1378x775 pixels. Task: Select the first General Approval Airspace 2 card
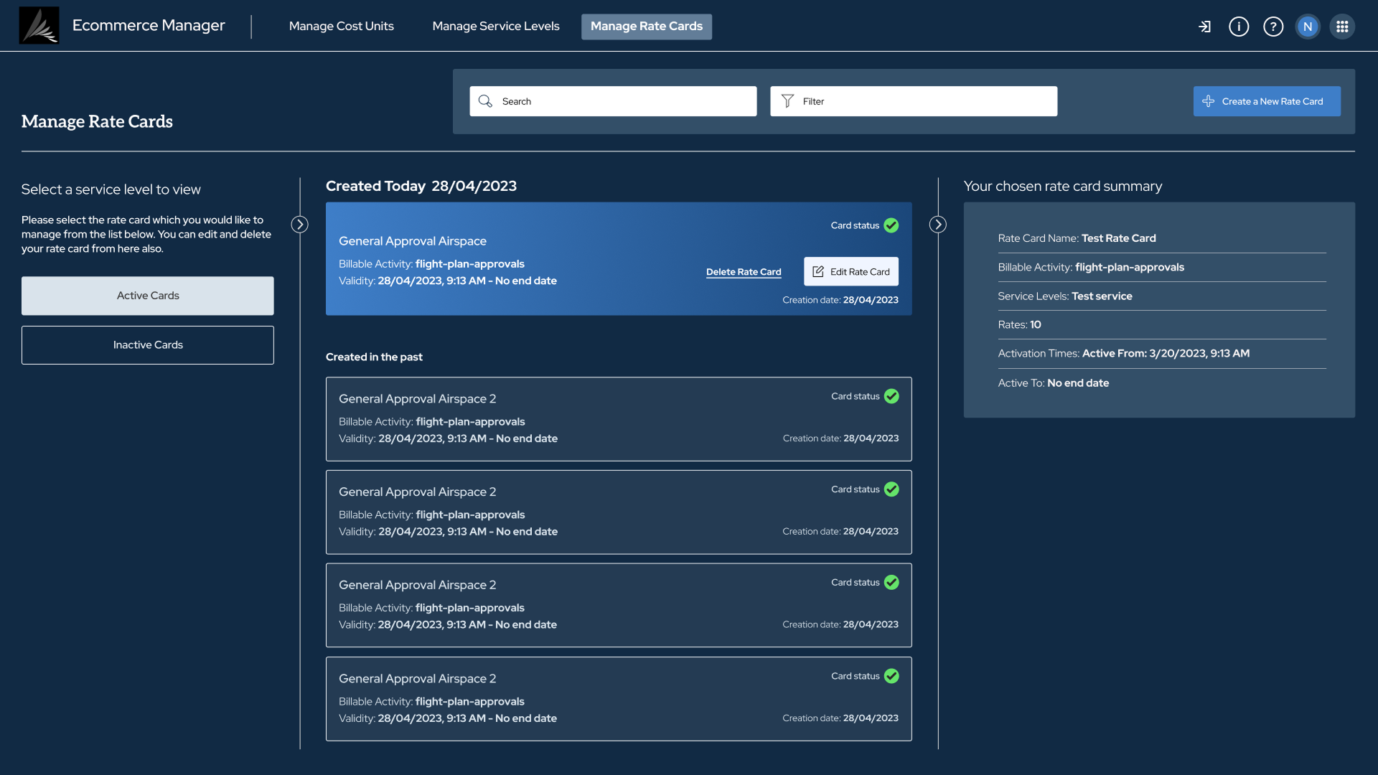coord(618,419)
